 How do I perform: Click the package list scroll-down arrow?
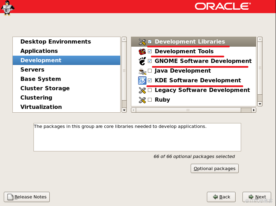pos(260,104)
